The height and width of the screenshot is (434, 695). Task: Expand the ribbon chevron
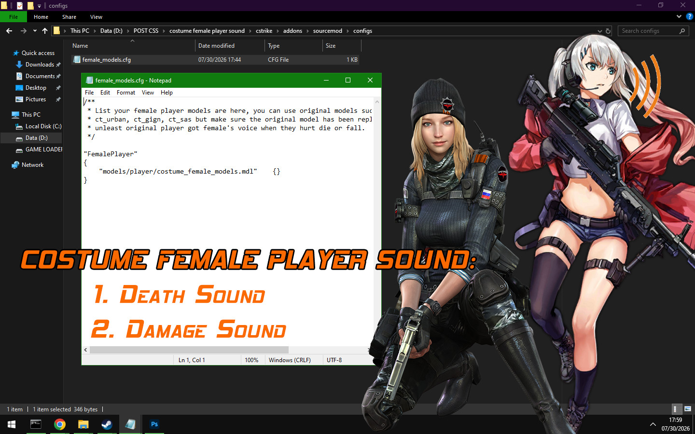[679, 16]
